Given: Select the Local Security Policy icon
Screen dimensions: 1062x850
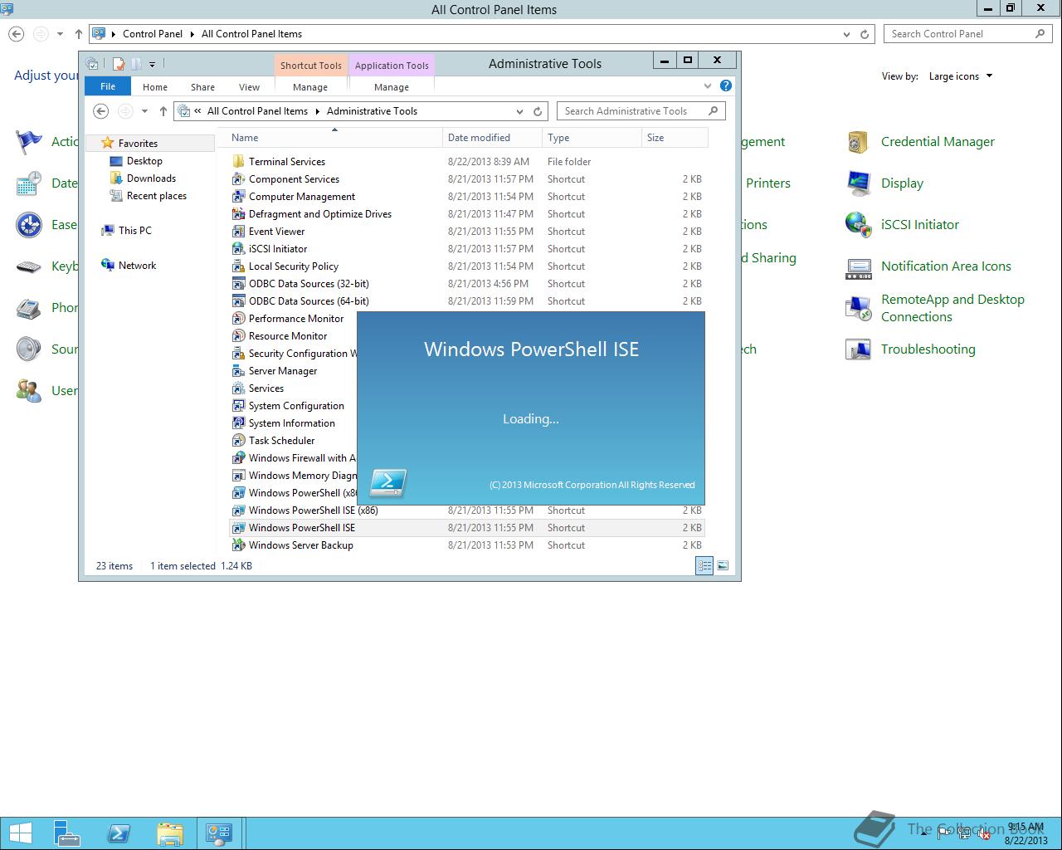Looking at the screenshot, I should click(x=238, y=266).
